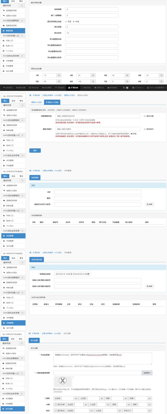Open the 申请起止时间 date range picker
Viewport: 167px width, 414px height.
pyautogui.click(x=72, y=274)
